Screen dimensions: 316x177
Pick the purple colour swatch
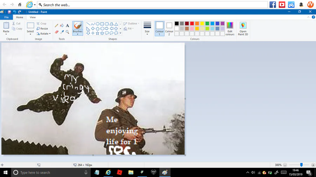(x=223, y=23)
